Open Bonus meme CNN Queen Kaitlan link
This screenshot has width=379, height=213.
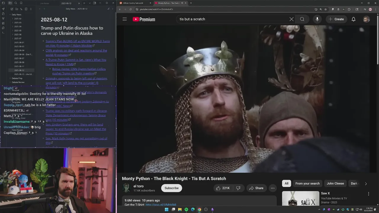click(79, 71)
